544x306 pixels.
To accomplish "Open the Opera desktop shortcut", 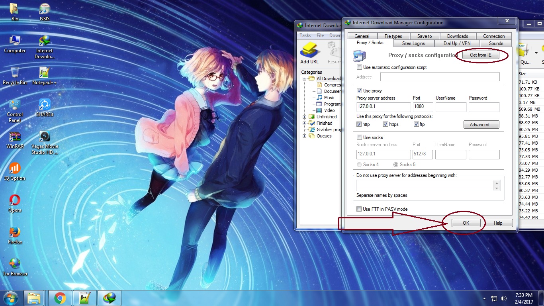I will click(x=15, y=203).
